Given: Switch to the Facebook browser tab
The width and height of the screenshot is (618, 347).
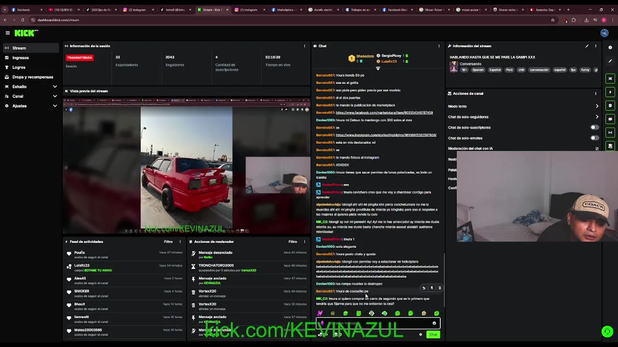Looking at the screenshot, I should (27, 10).
